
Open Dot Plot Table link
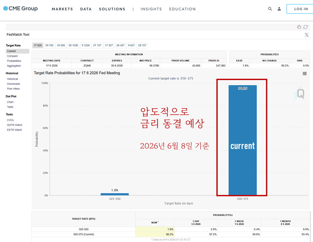(x=10, y=107)
